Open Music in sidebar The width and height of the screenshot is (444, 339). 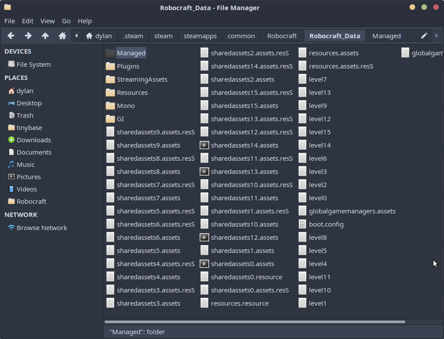[x=21, y=165]
